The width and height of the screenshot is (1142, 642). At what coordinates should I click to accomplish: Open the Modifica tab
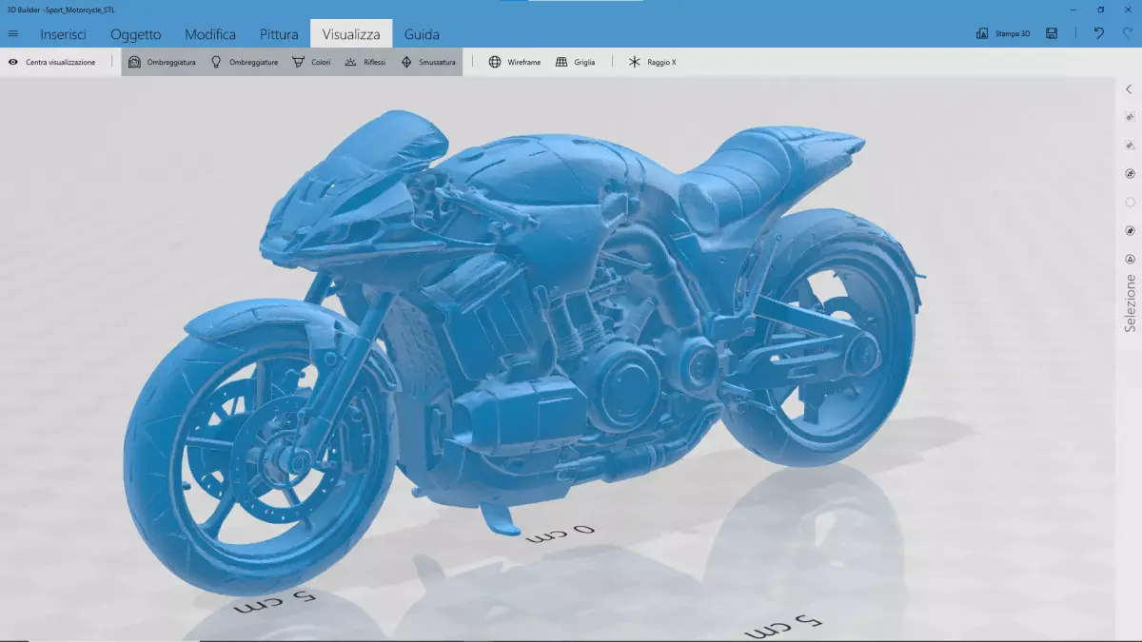click(x=210, y=34)
